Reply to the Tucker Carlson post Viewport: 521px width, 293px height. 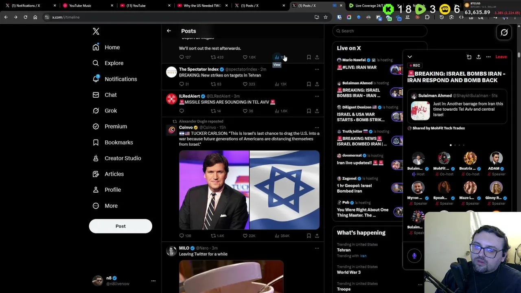point(182,236)
